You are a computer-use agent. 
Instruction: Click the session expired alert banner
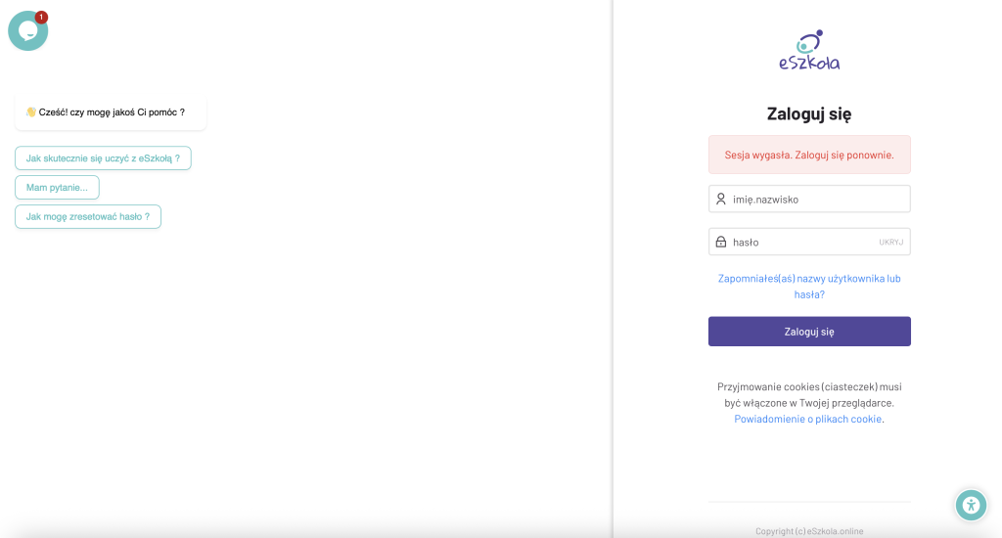pyautogui.click(x=809, y=155)
